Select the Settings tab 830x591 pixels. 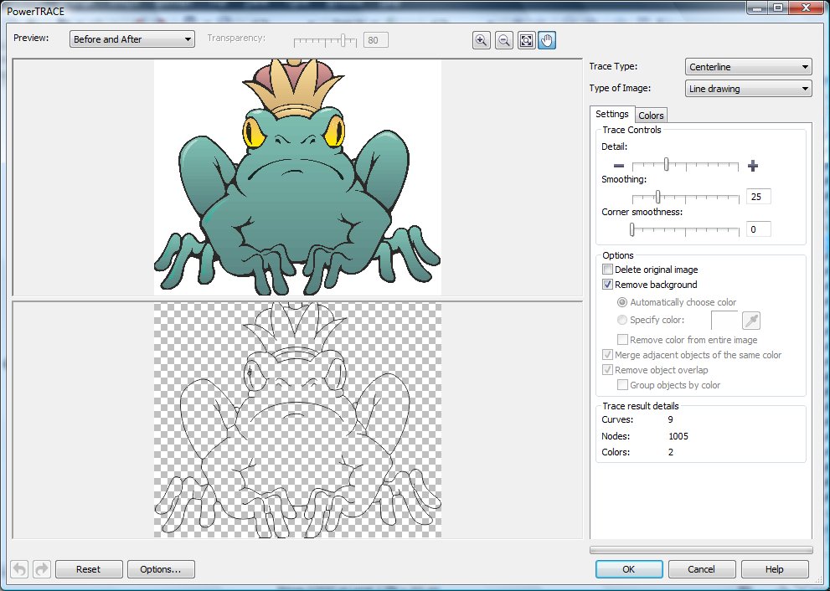point(611,115)
